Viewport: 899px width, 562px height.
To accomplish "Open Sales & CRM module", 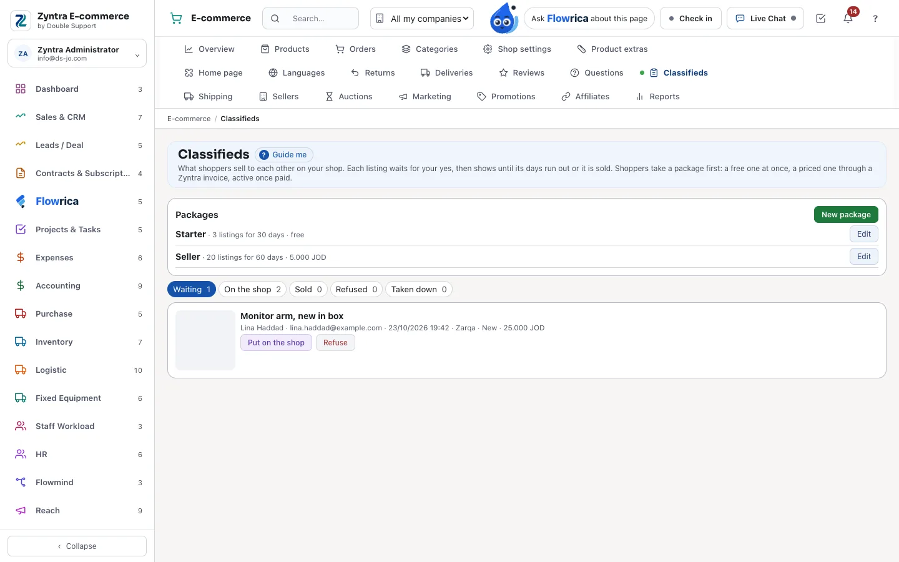I will [77, 117].
